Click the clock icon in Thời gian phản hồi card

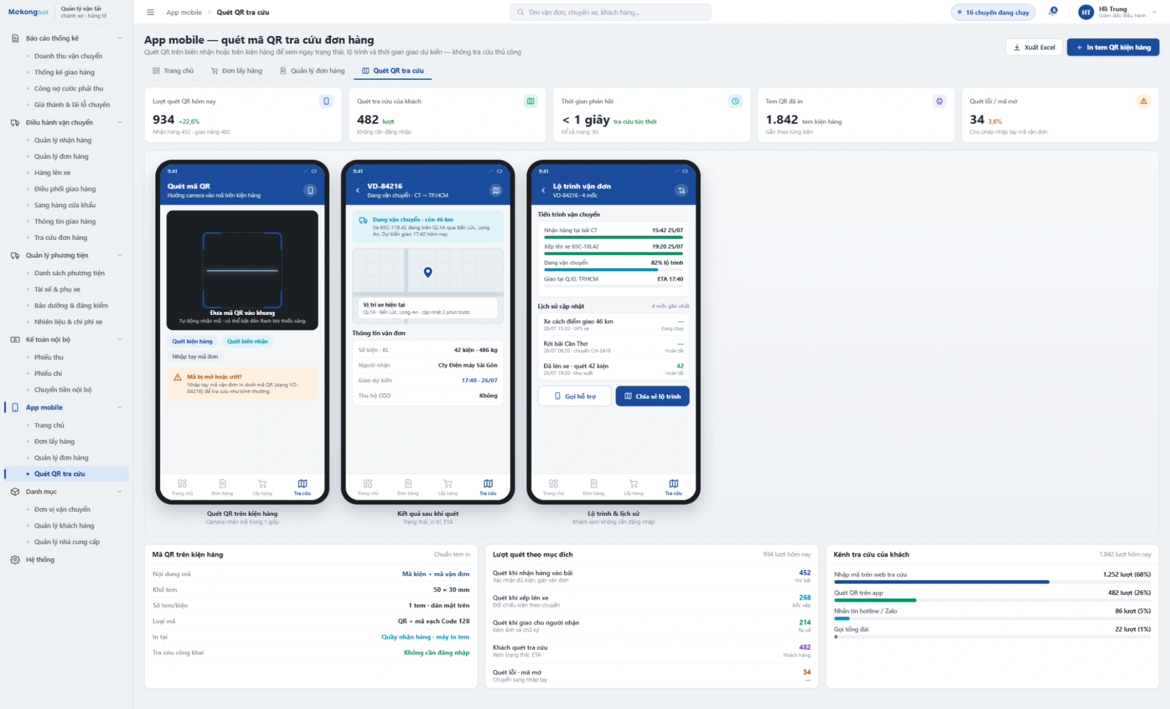point(735,101)
